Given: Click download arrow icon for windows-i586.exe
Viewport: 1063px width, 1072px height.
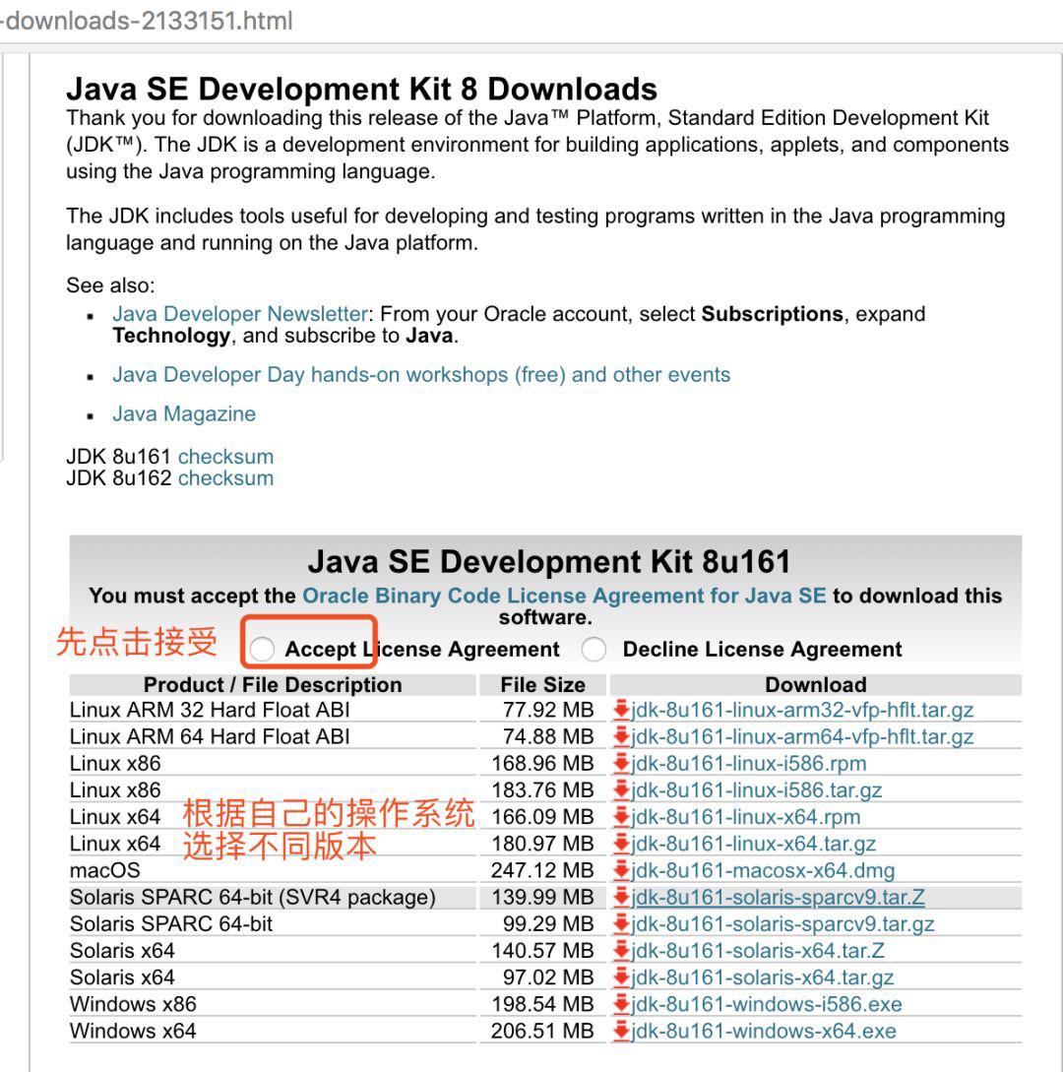Looking at the screenshot, I should [x=621, y=1004].
